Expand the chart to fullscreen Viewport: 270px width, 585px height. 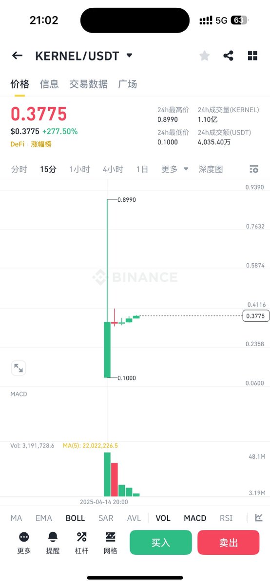[19, 368]
